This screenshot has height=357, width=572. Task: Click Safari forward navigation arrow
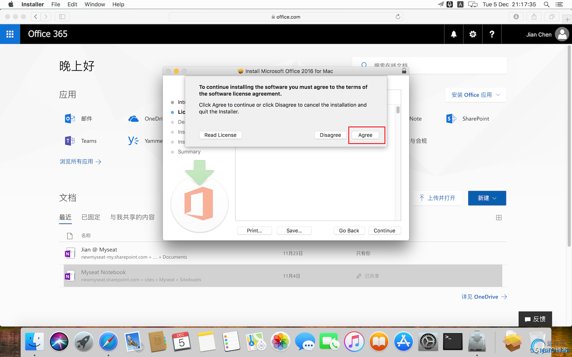(46, 17)
